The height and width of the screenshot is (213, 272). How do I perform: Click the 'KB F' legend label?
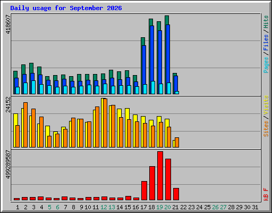point(266,194)
